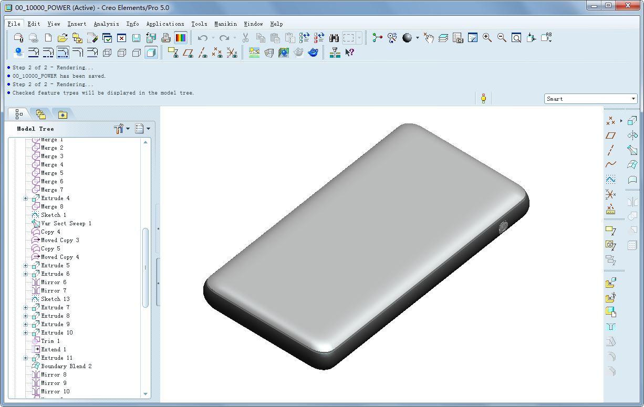Switch to the Favorites tab
The height and width of the screenshot is (407, 644).
click(x=63, y=114)
